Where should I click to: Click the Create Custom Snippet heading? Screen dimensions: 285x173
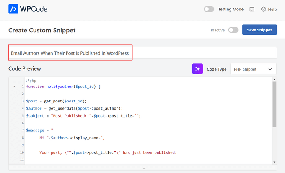[42, 30]
